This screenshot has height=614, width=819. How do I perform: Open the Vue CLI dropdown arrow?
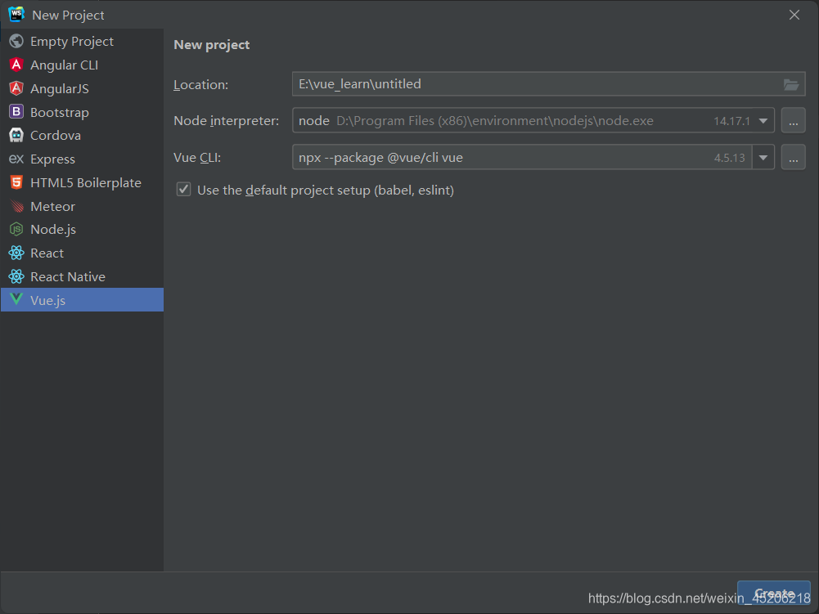(763, 157)
